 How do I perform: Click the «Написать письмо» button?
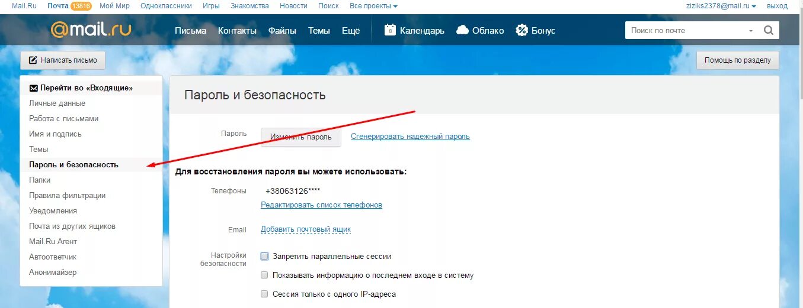pos(63,60)
